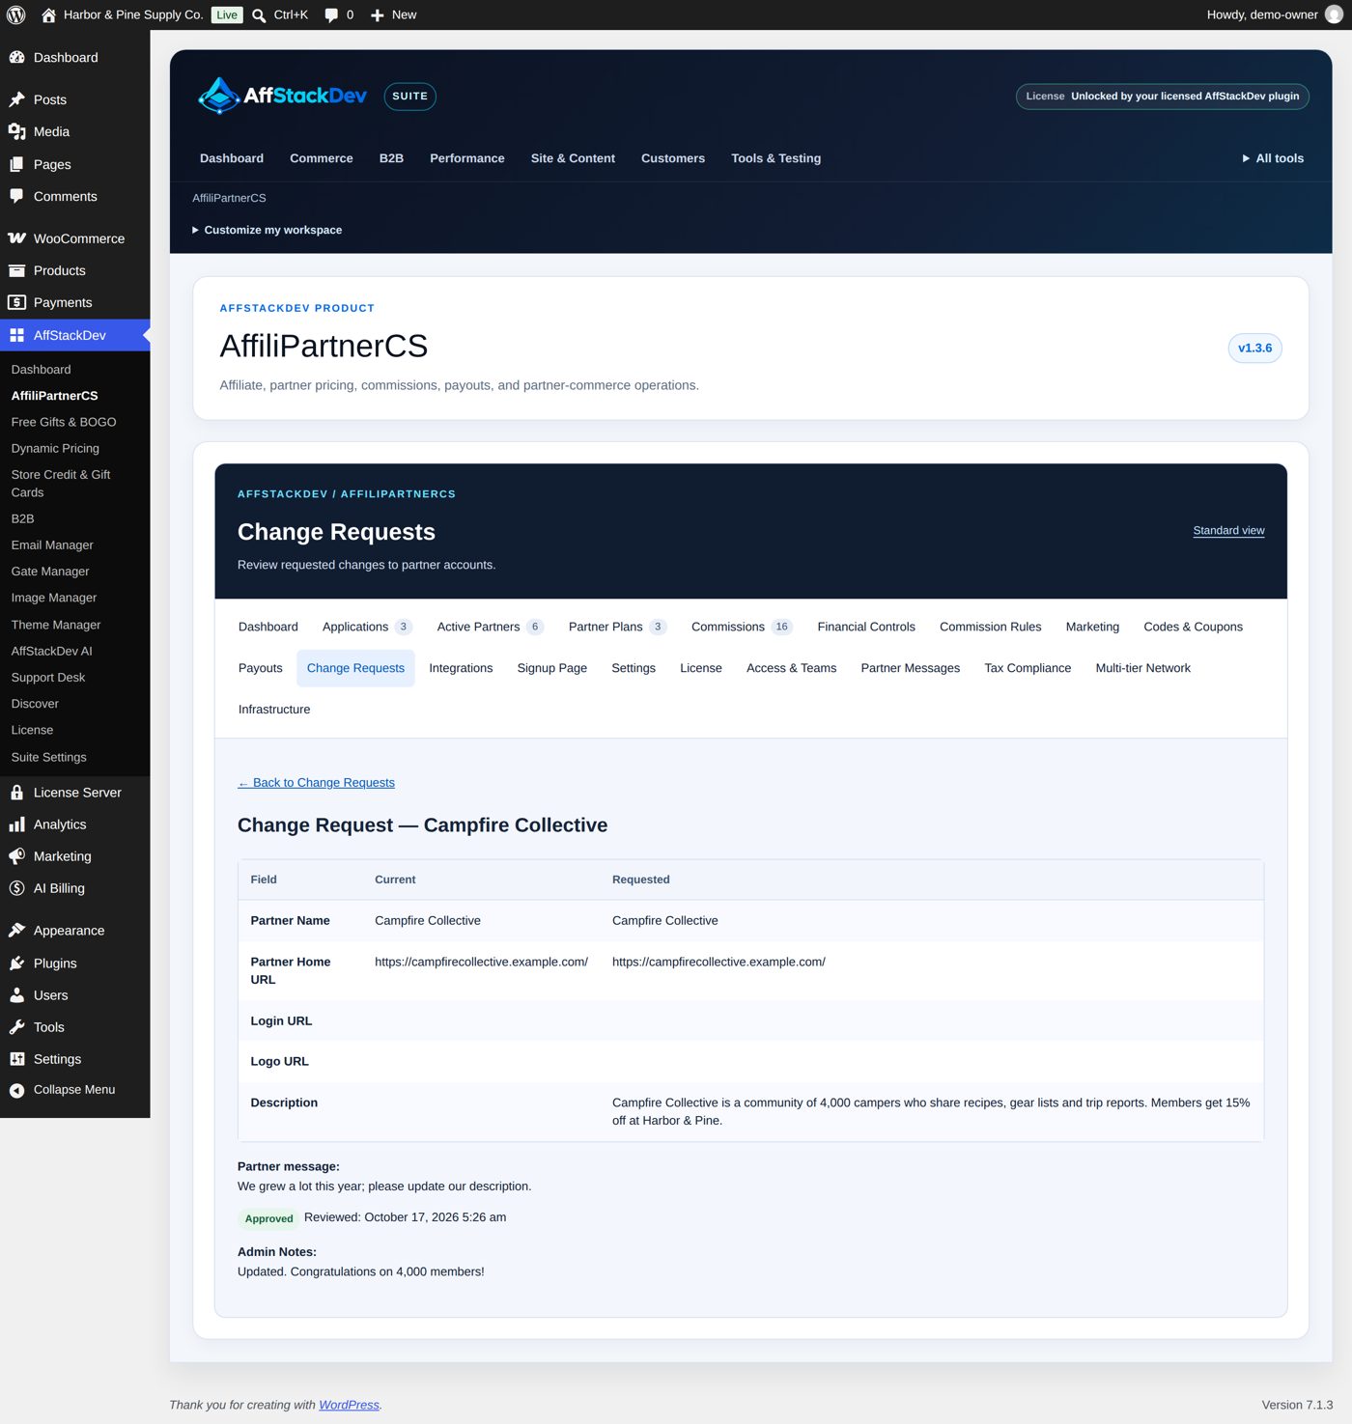
Task: Go back to Change Requests list
Action: pos(316,783)
